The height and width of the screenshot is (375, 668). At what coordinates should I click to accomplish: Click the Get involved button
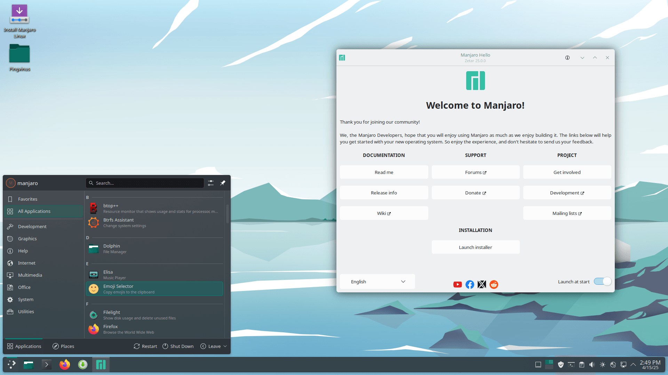(x=567, y=172)
